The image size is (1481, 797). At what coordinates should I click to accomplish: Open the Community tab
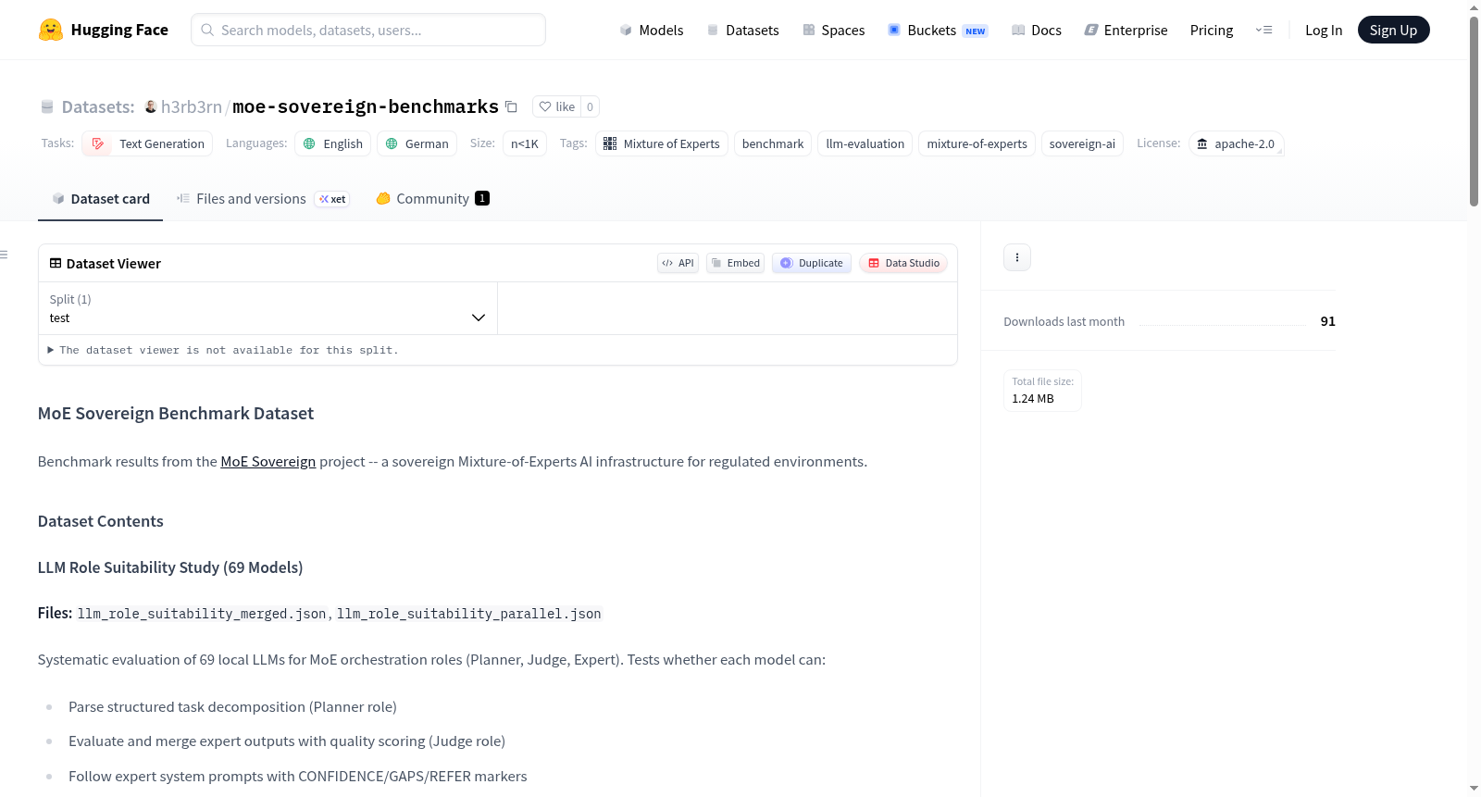[x=432, y=198]
